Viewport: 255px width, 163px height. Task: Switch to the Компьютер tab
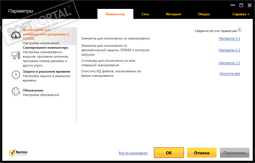tap(115, 14)
